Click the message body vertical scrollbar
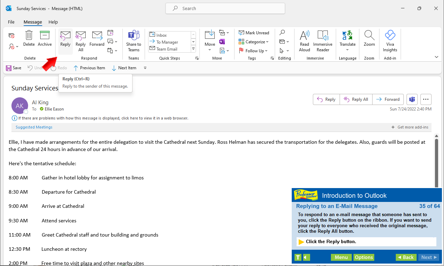 click(437, 163)
